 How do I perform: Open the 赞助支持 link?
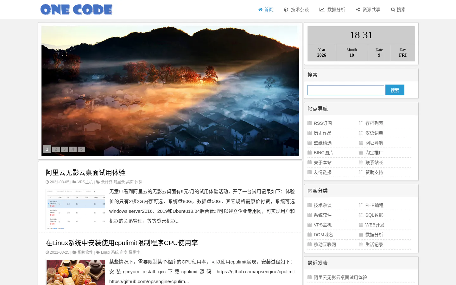(x=374, y=172)
